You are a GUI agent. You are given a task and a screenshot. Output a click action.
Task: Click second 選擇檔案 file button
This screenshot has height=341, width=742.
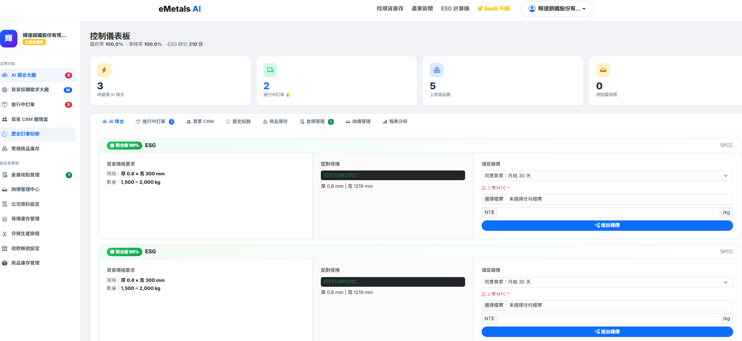coord(494,306)
